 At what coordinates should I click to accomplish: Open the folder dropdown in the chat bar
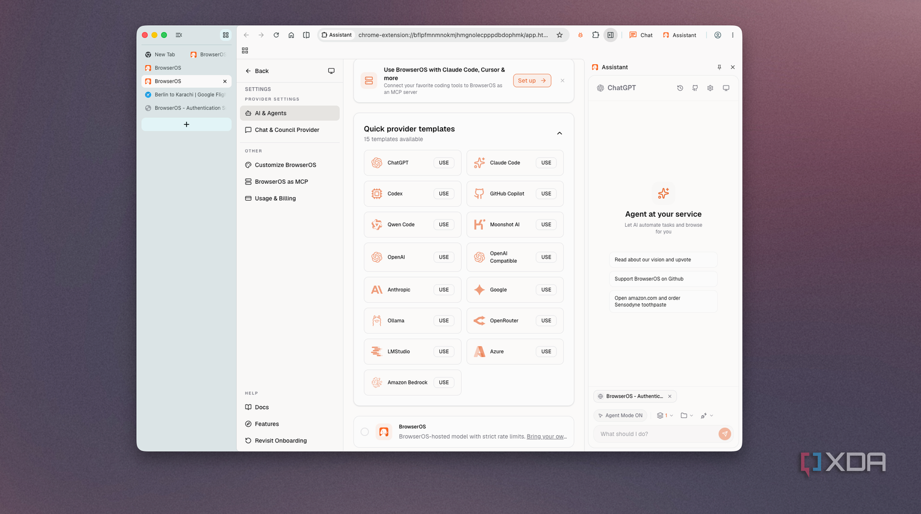687,416
